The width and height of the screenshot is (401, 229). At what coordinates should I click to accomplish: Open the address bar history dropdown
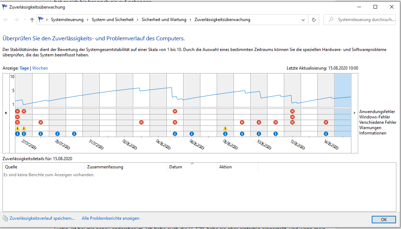303,20
